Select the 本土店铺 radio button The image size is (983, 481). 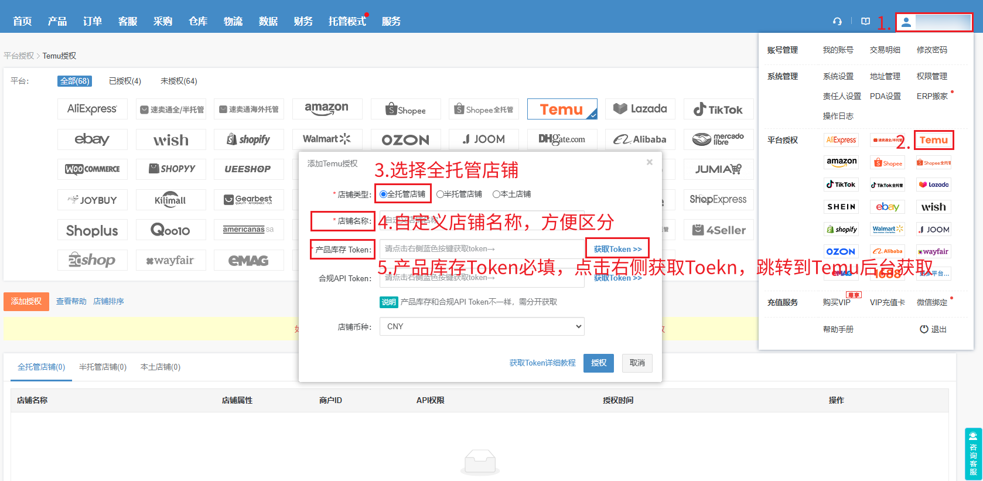point(496,195)
